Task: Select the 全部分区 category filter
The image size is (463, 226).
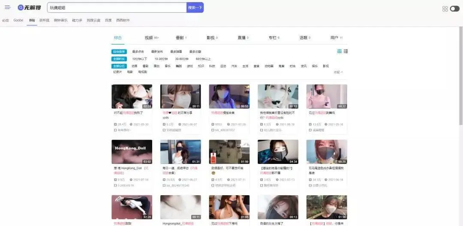Action: click(119, 66)
